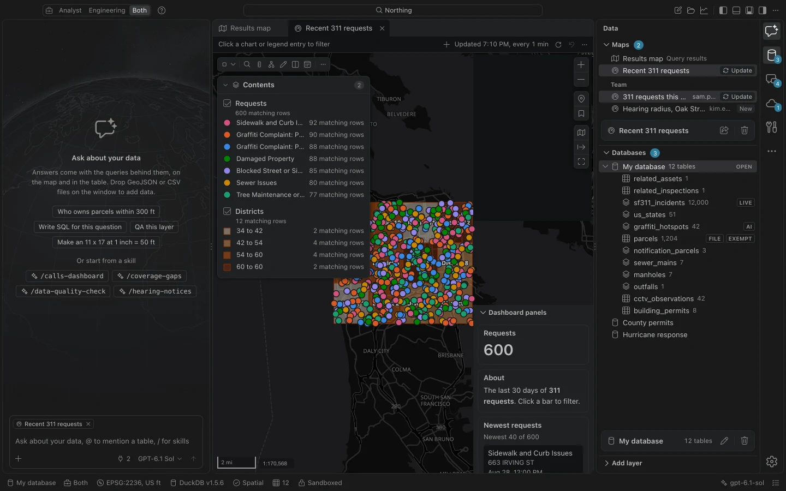The width and height of the screenshot is (786, 491).
Task: Click the location pin map control
Action: [x=581, y=99]
